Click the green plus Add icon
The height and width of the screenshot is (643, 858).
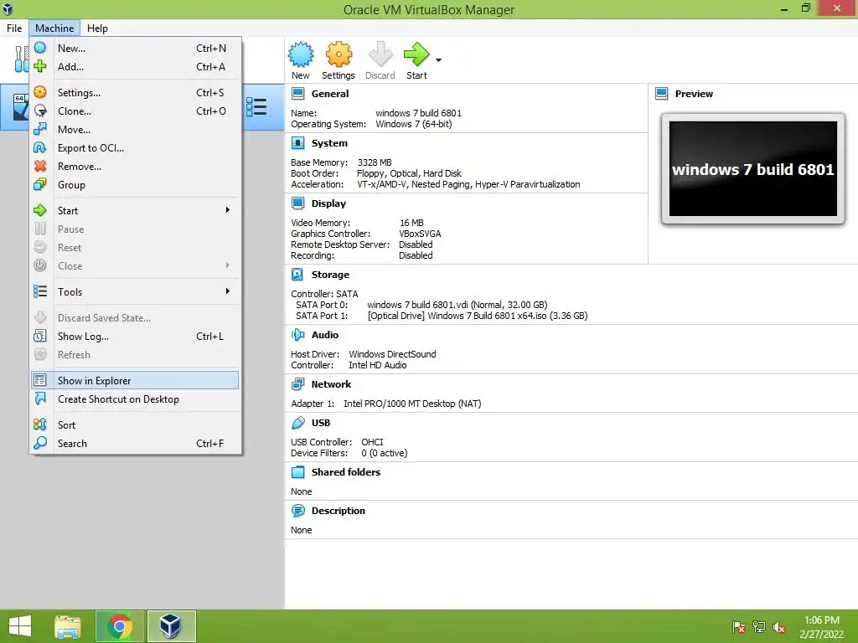click(40, 66)
